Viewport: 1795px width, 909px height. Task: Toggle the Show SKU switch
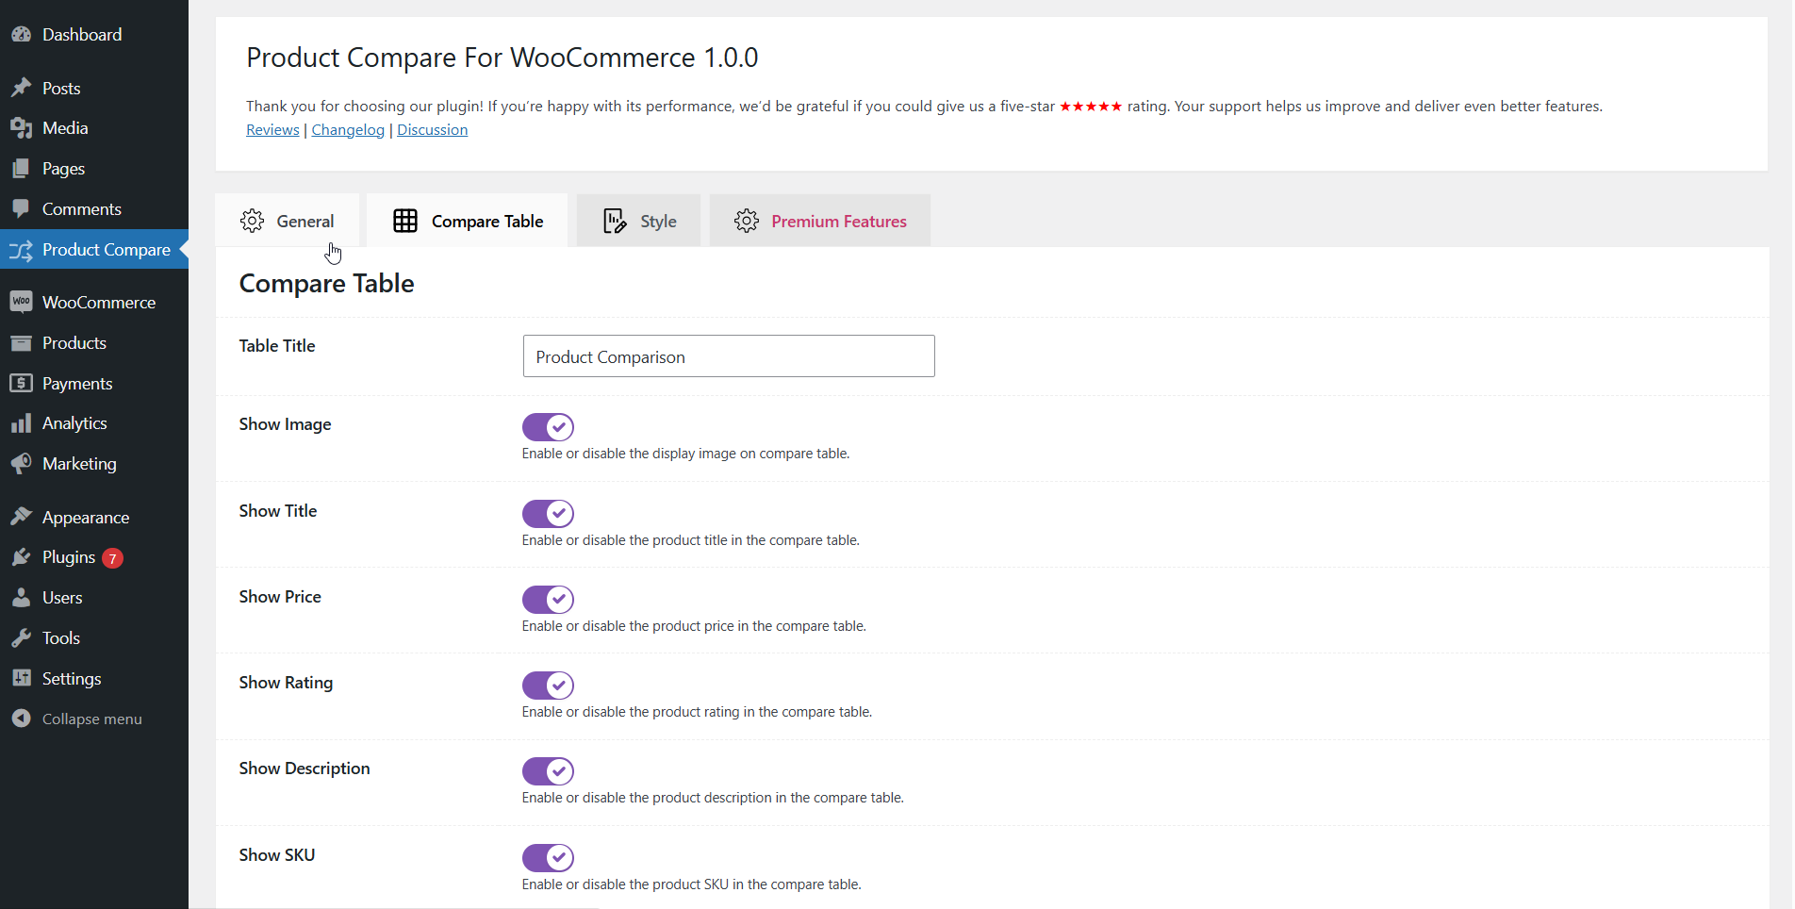[548, 858]
